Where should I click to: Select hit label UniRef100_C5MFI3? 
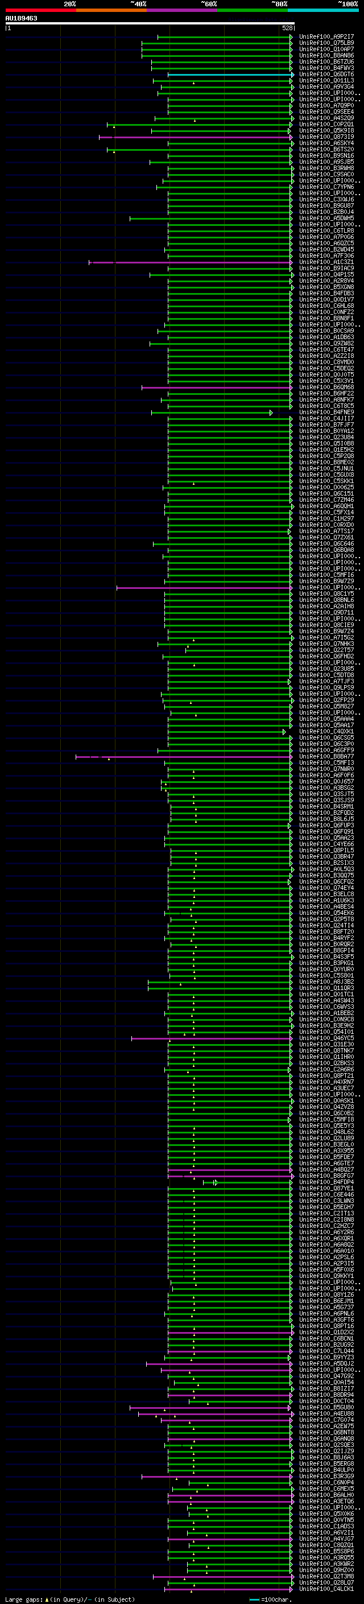pyautogui.click(x=326, y=763)
